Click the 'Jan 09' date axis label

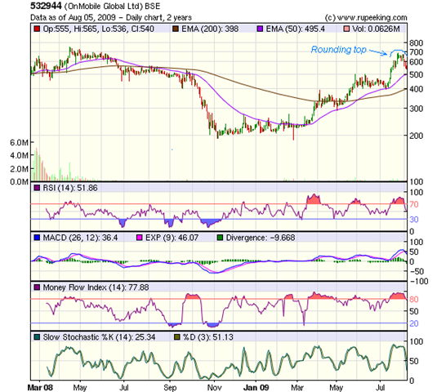pos(256,387)
